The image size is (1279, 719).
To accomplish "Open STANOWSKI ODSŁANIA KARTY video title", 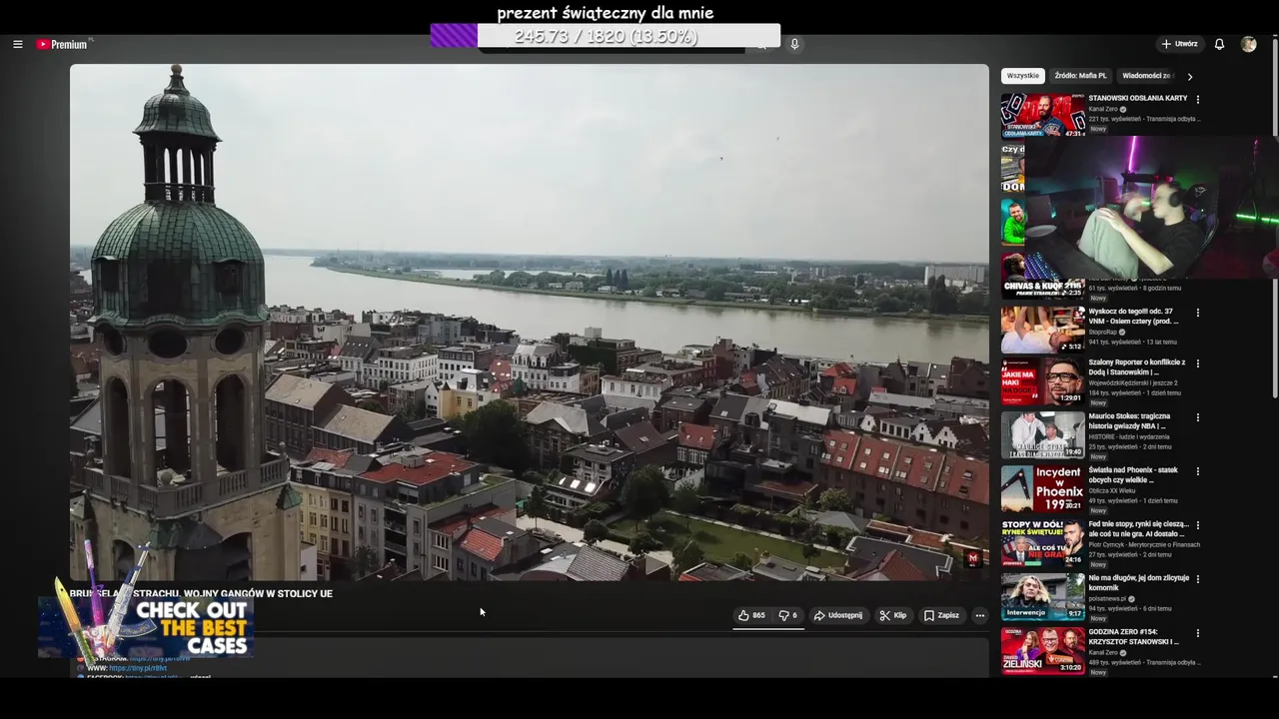I will (x=1138, y=98).
